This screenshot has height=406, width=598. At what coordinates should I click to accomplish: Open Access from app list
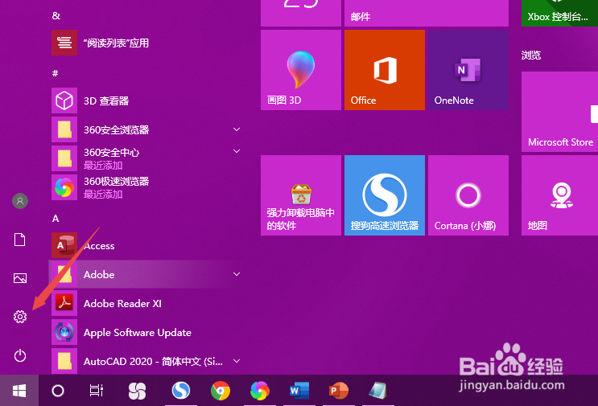tap(145, 245)
